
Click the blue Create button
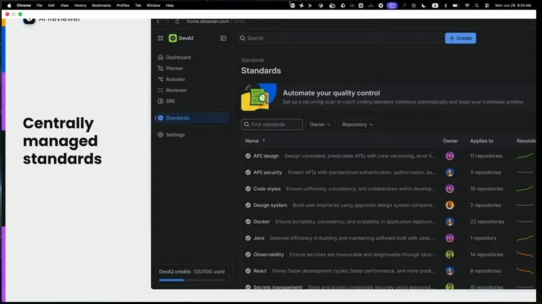click(x=461, y=38)
